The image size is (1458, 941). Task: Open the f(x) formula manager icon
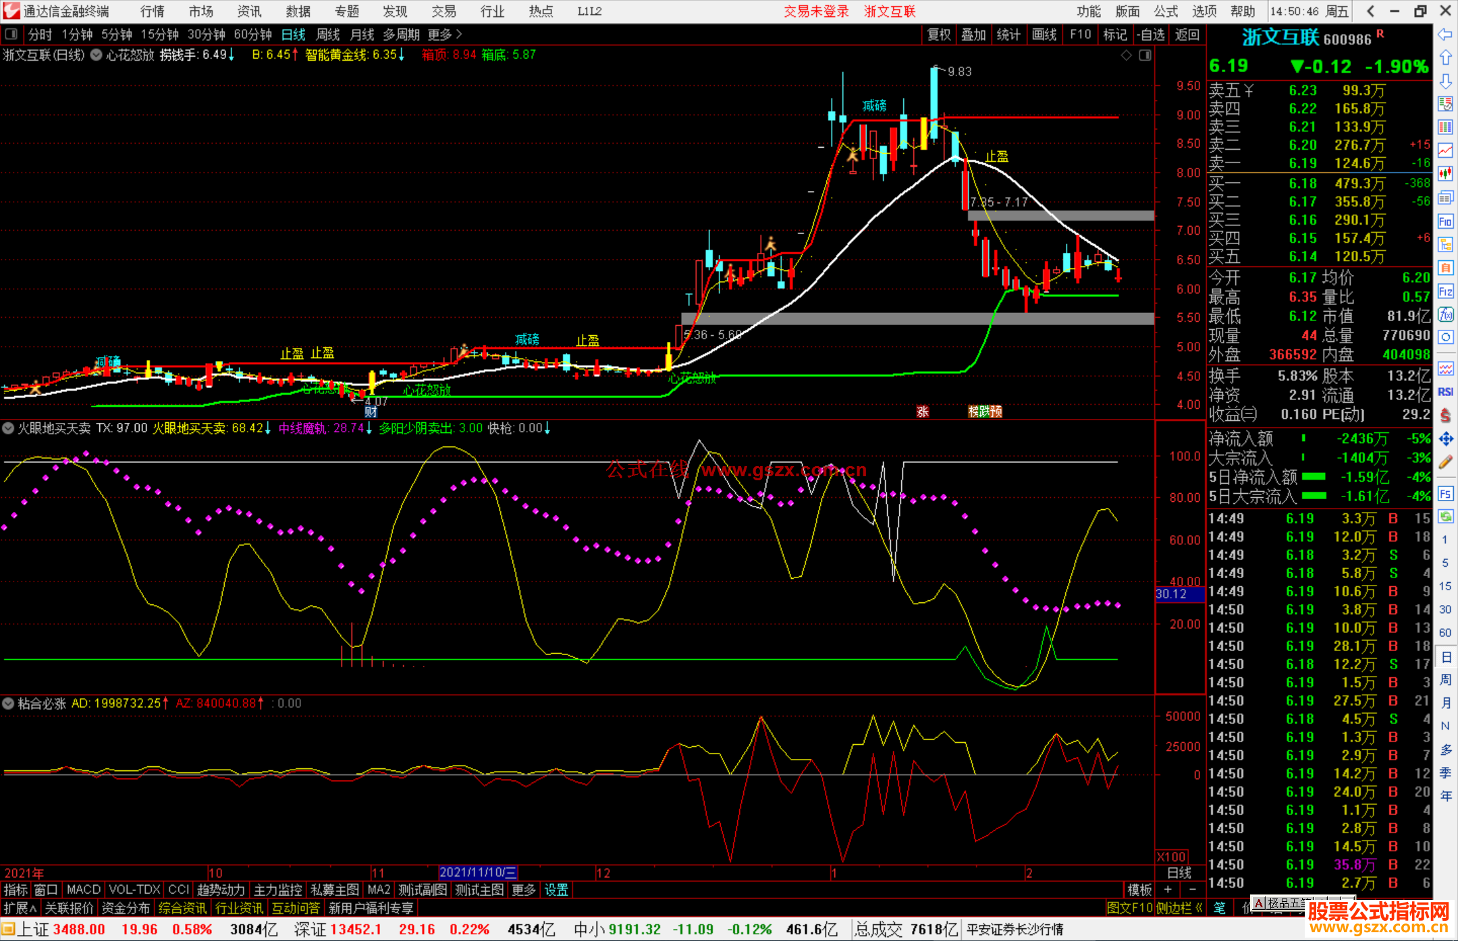(x=1445, y=314)
